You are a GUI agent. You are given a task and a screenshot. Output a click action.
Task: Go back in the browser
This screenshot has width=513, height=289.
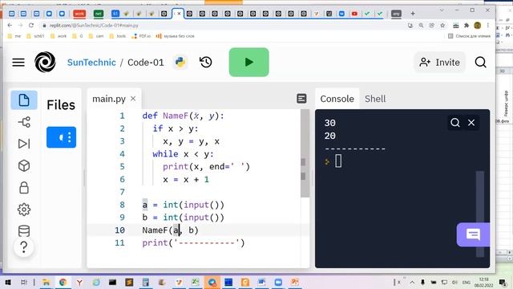coord(10,25)
